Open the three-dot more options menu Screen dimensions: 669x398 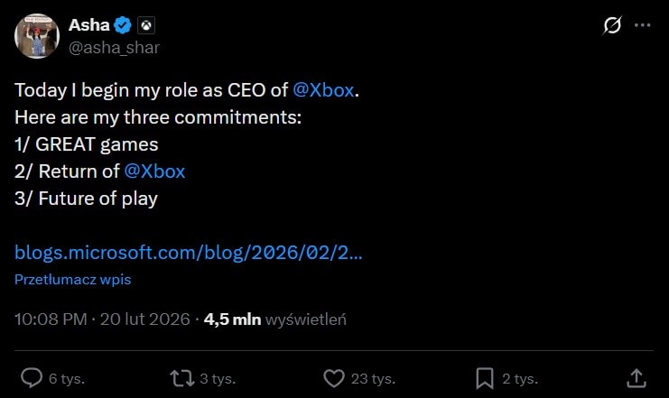coord(643,25)
